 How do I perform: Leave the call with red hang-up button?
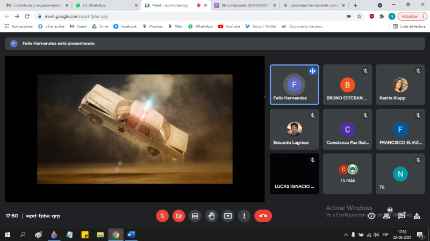263,216
